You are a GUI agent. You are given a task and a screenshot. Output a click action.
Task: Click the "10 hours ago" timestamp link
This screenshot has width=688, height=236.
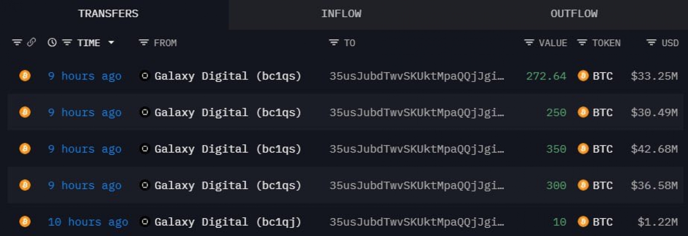click(x=88, y=222)
